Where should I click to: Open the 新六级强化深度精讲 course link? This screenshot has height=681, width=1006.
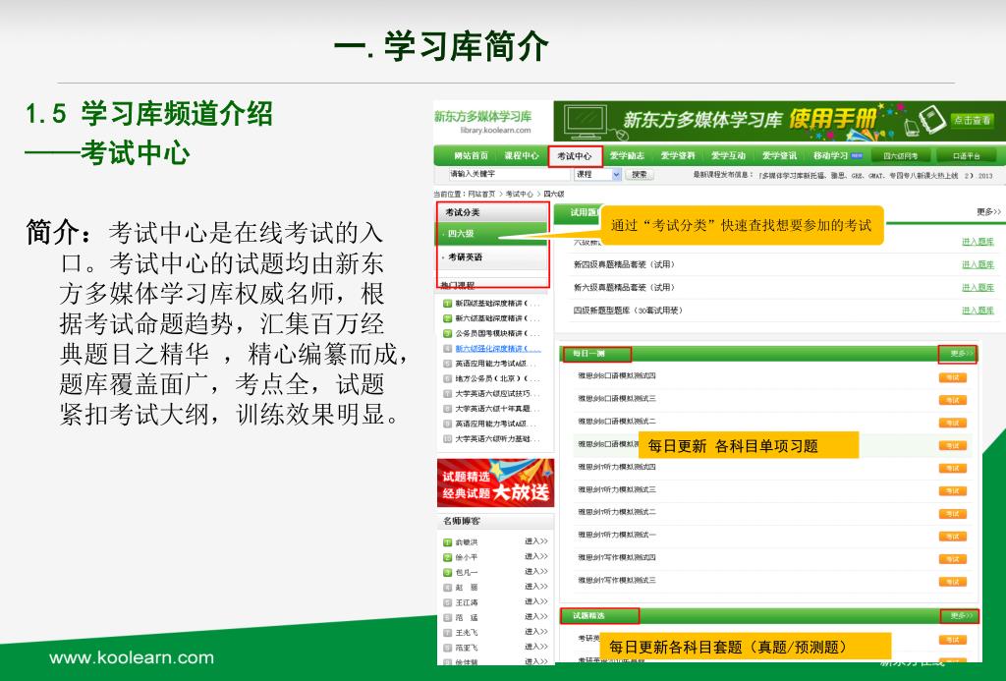[x=498, y=349]
